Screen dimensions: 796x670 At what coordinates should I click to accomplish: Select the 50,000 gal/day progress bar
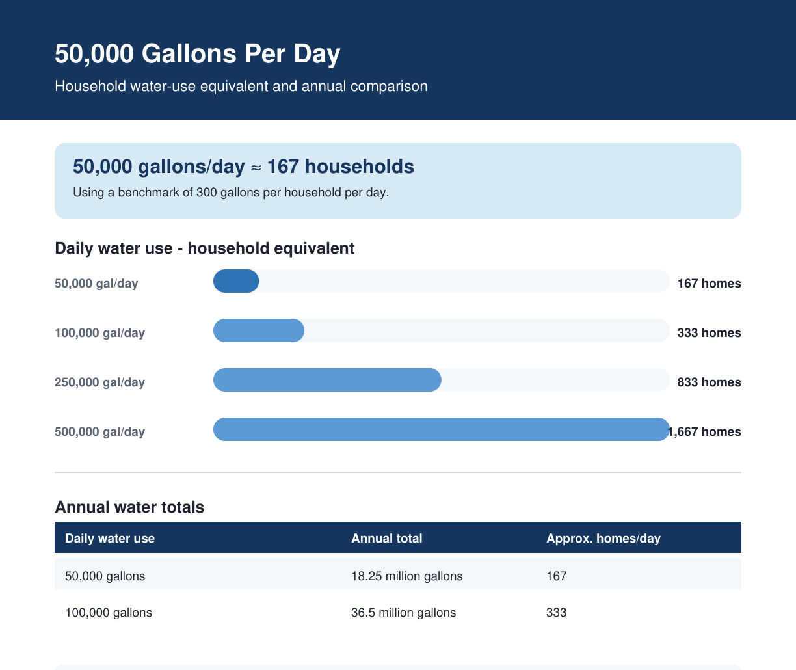(x=441, y=281)
